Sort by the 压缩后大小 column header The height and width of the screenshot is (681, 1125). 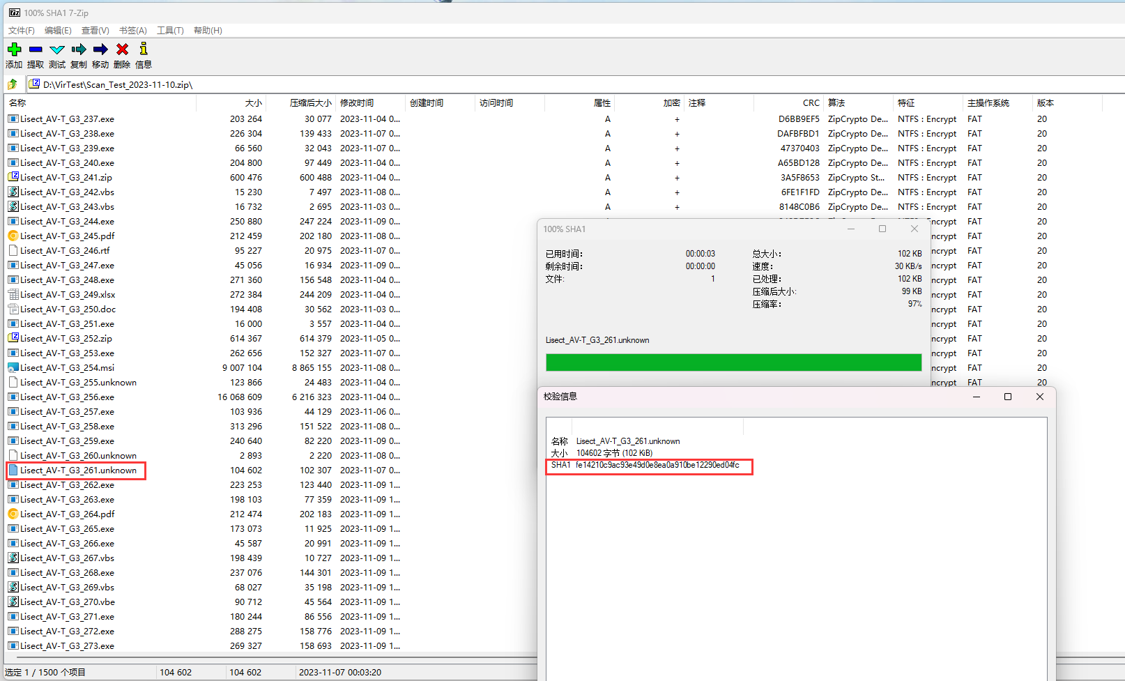click(x=300, y=102)
